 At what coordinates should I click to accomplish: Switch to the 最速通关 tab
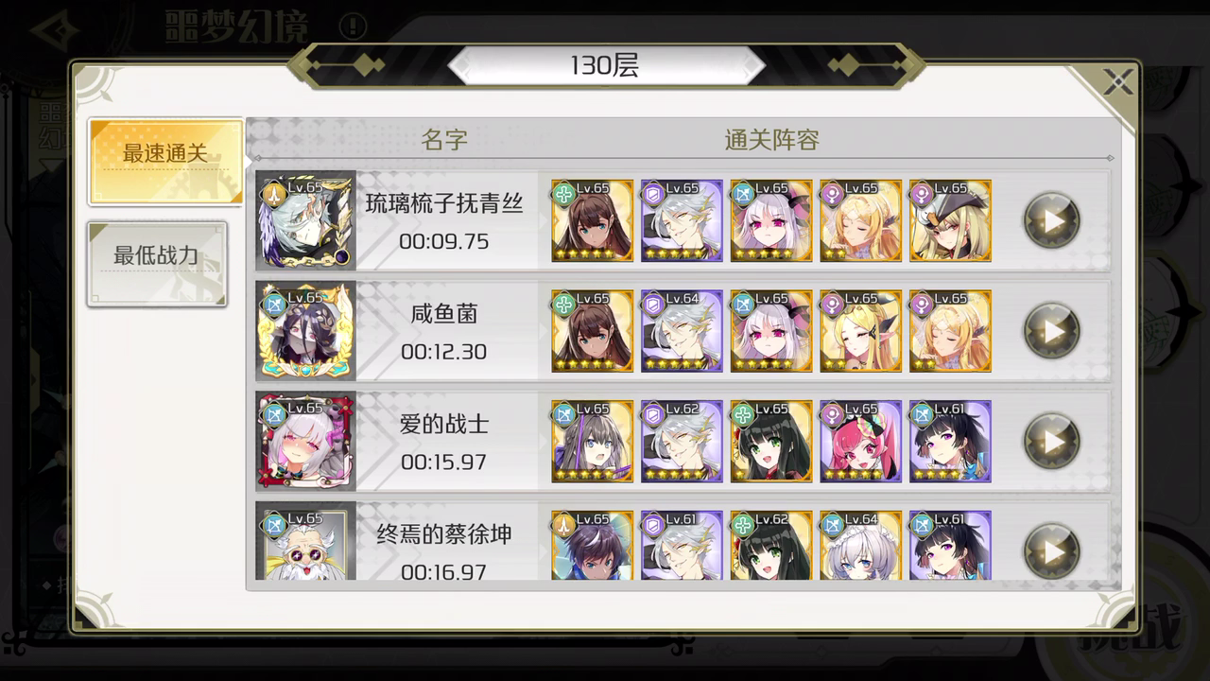point(164,161)
